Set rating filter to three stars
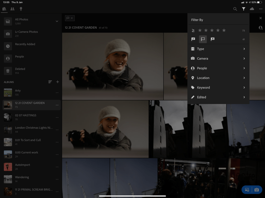The width and height of the screenshot is (265, 198). point(212,30)
